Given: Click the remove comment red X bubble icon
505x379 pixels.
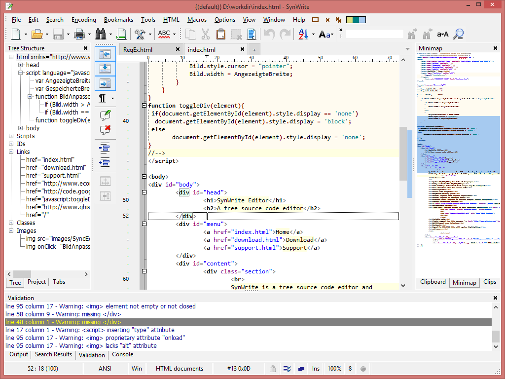Looking at the screenshot, I should pos(105,130).
